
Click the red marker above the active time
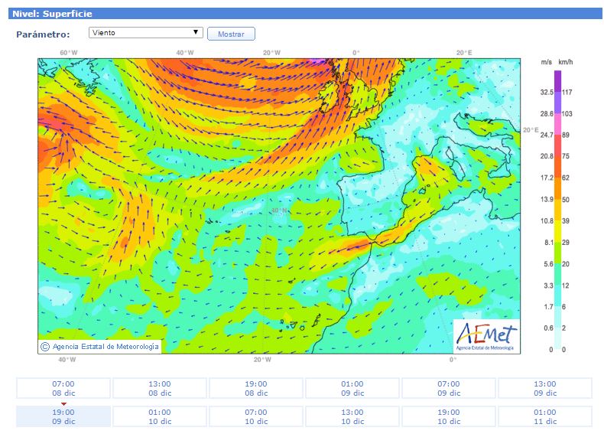click(x=63, y=403)
